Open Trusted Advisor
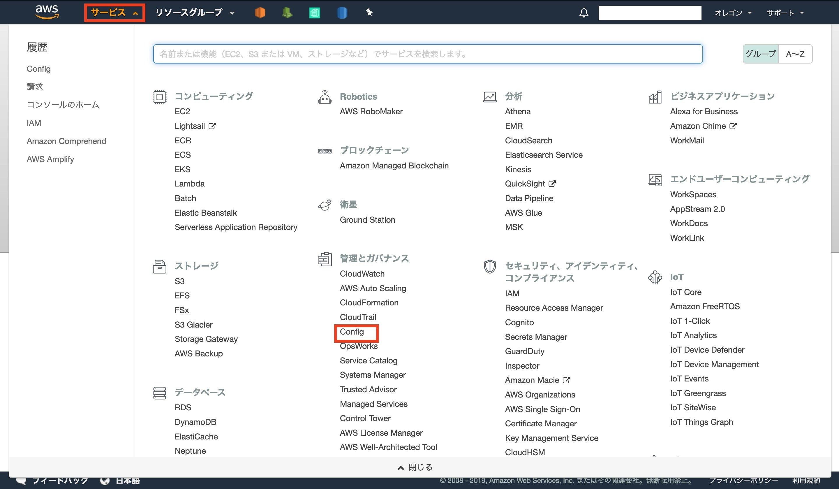Screen dimensions: 839x489 (x=368, y=389)
